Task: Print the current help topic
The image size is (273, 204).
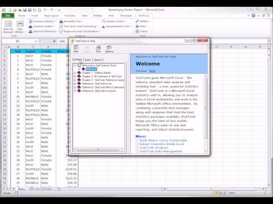Action: [98, 49]
